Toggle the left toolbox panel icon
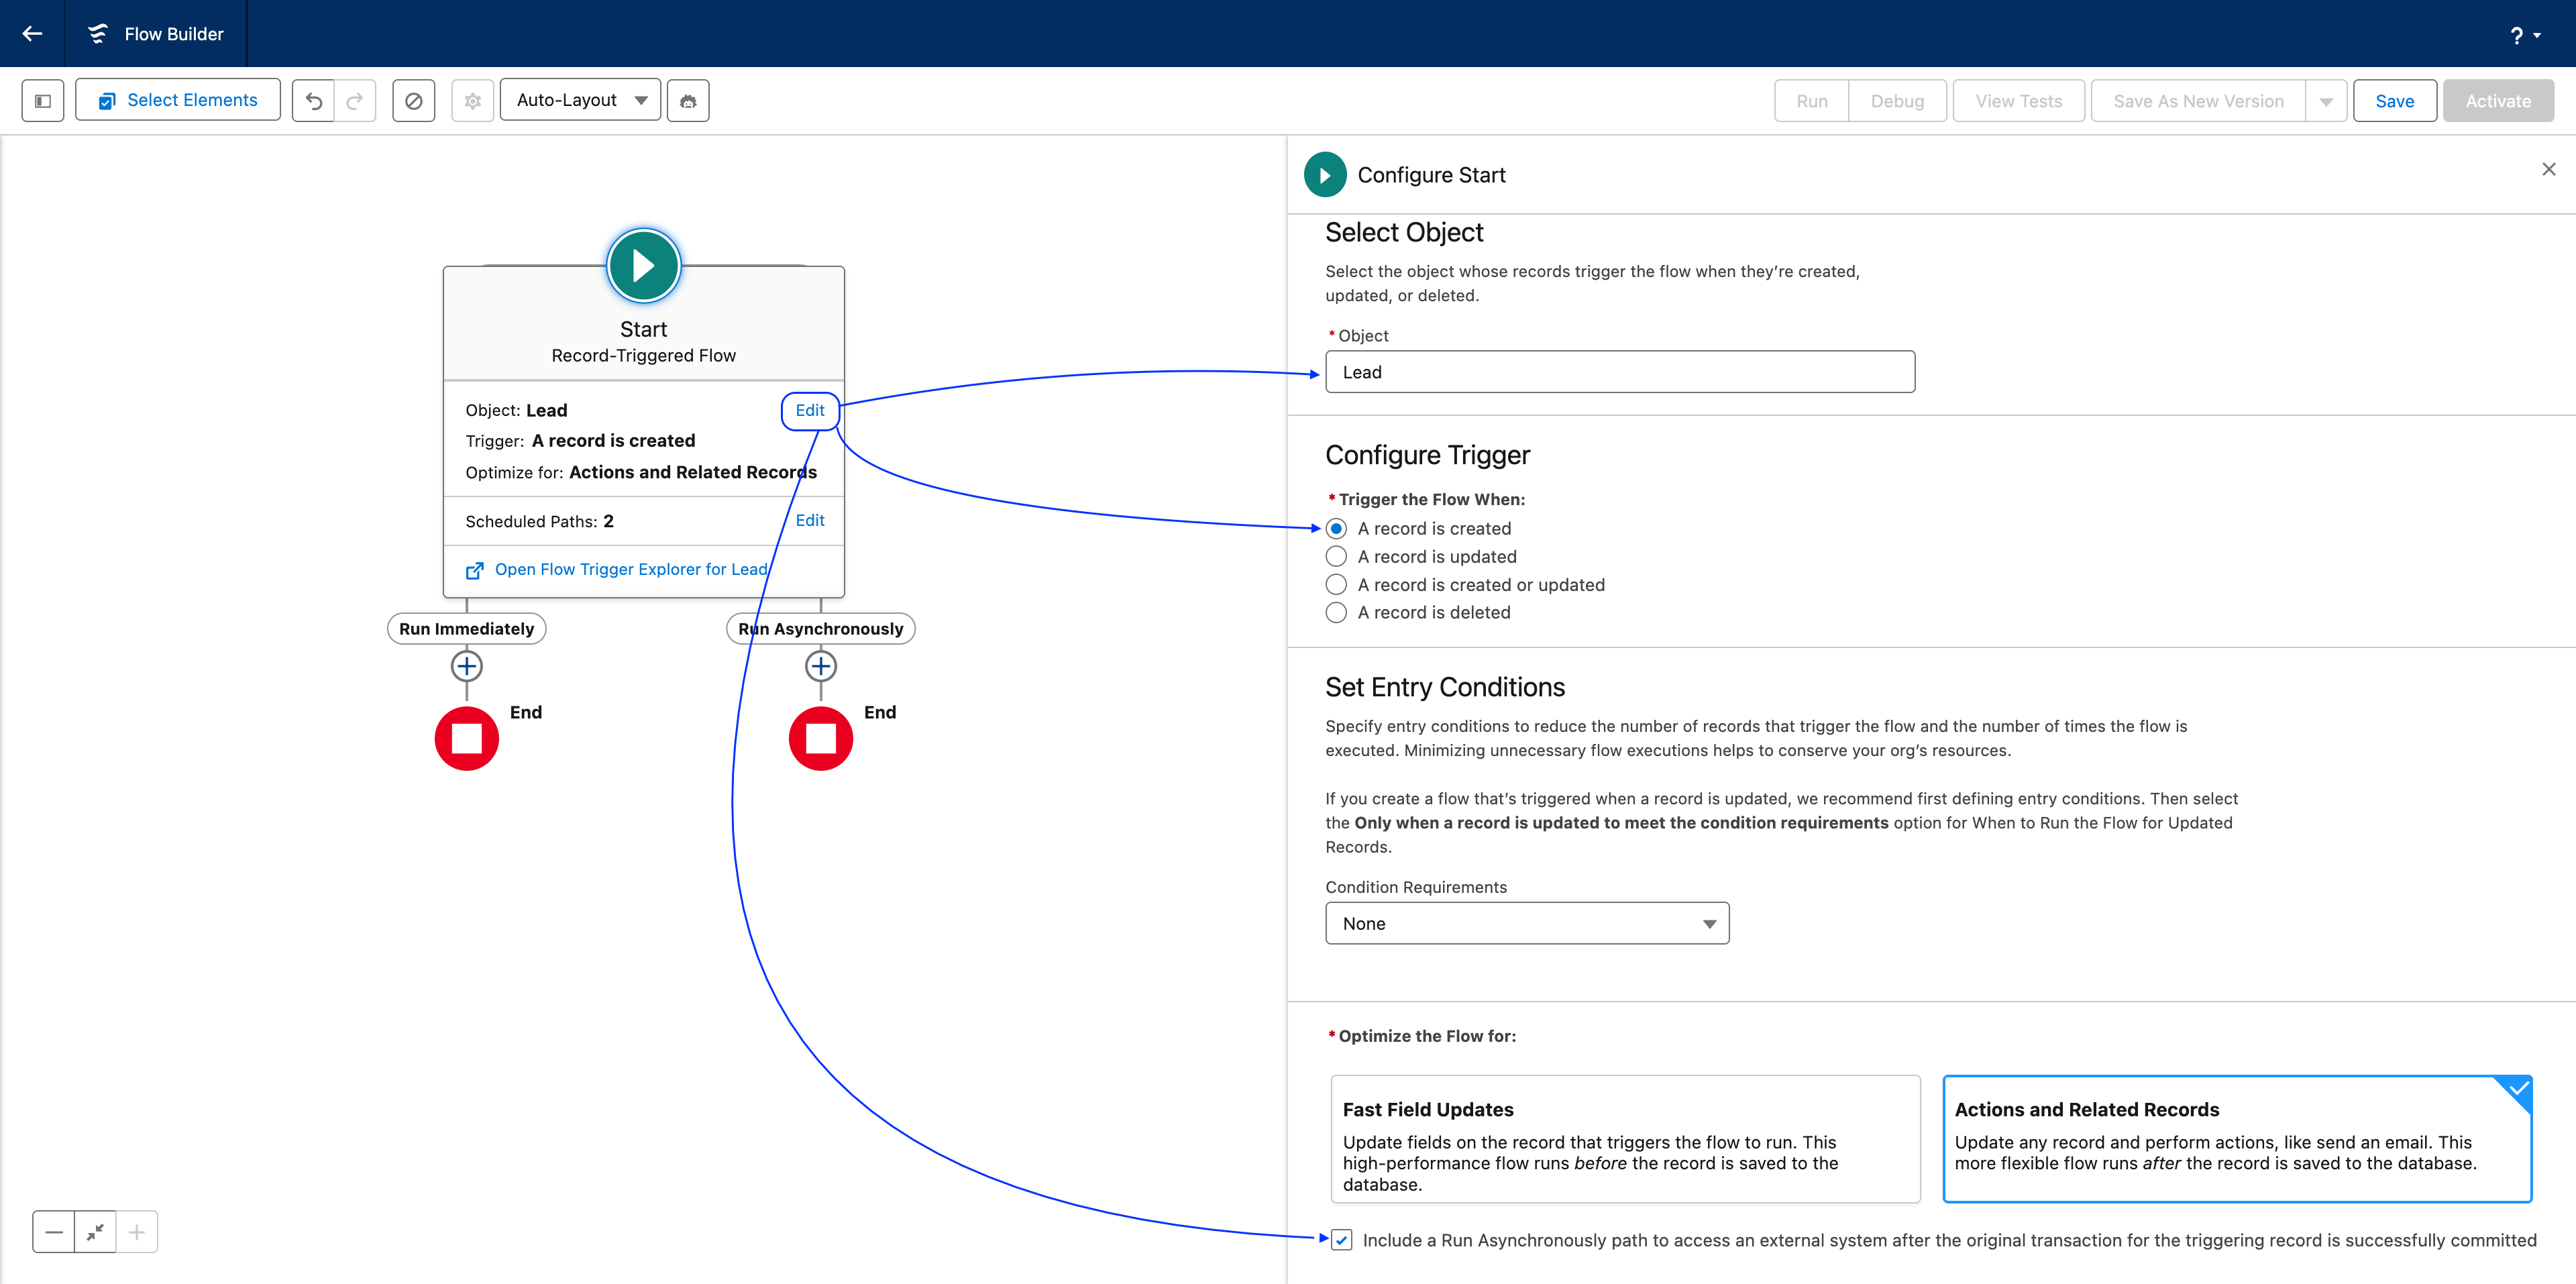Image resolution: width=2576 pixels, height=1284 pixels. pos(43,100)
